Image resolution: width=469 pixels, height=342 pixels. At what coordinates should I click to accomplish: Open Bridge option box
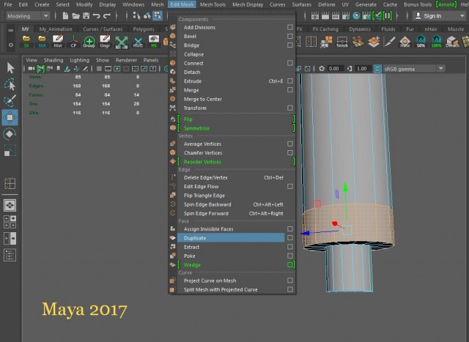290,45
